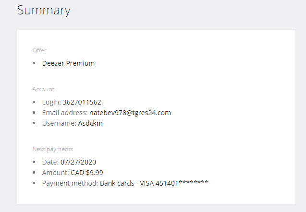Click the "Amount:" field label

(x=55, y=173)
